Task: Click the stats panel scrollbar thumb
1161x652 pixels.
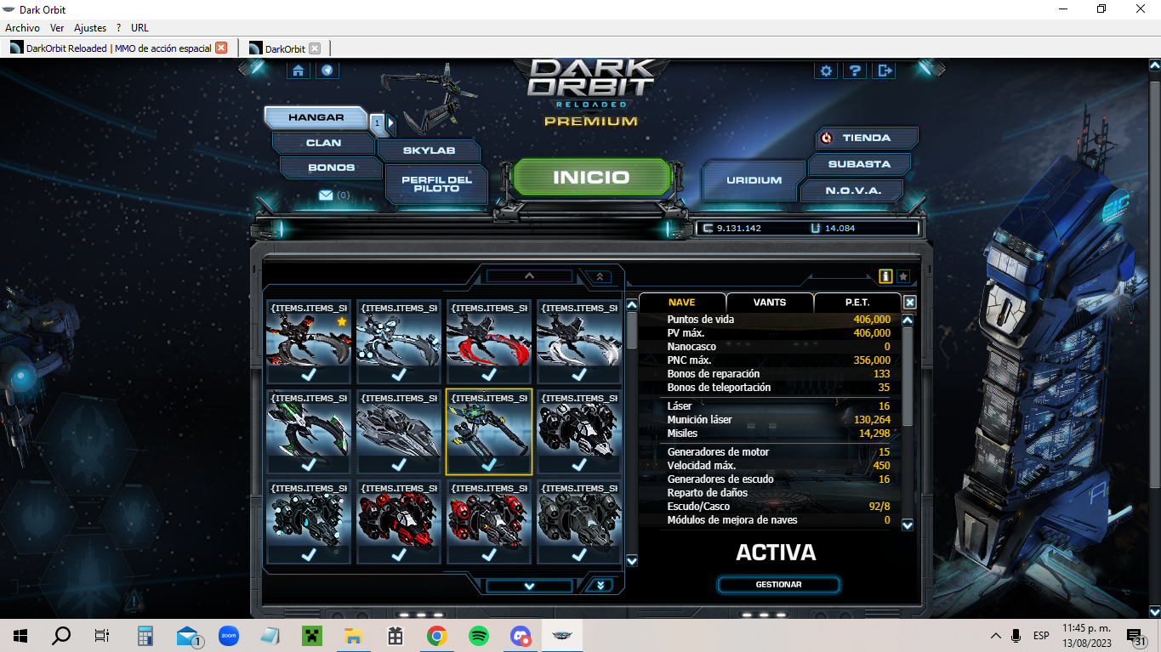Action: pos(908,377)
